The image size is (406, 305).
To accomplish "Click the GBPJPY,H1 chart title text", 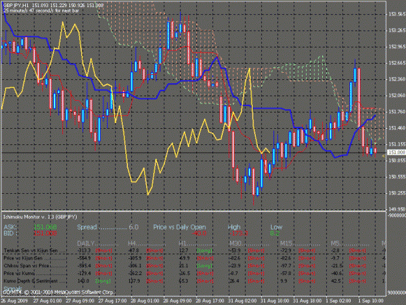I will [16, 5].
